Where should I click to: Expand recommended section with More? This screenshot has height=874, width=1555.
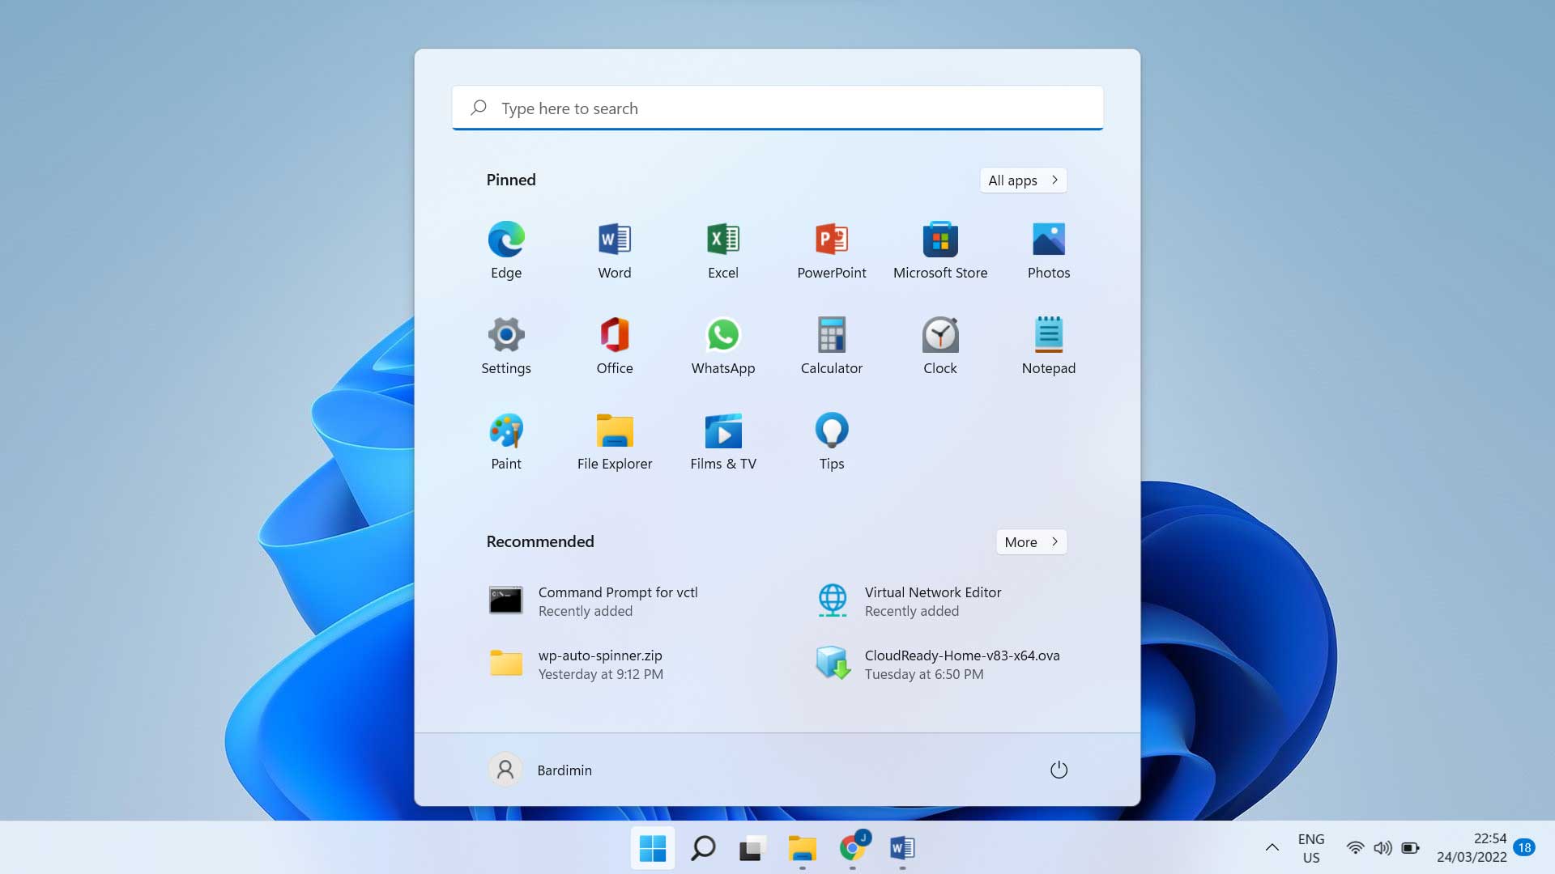[x=1031, y=541]
